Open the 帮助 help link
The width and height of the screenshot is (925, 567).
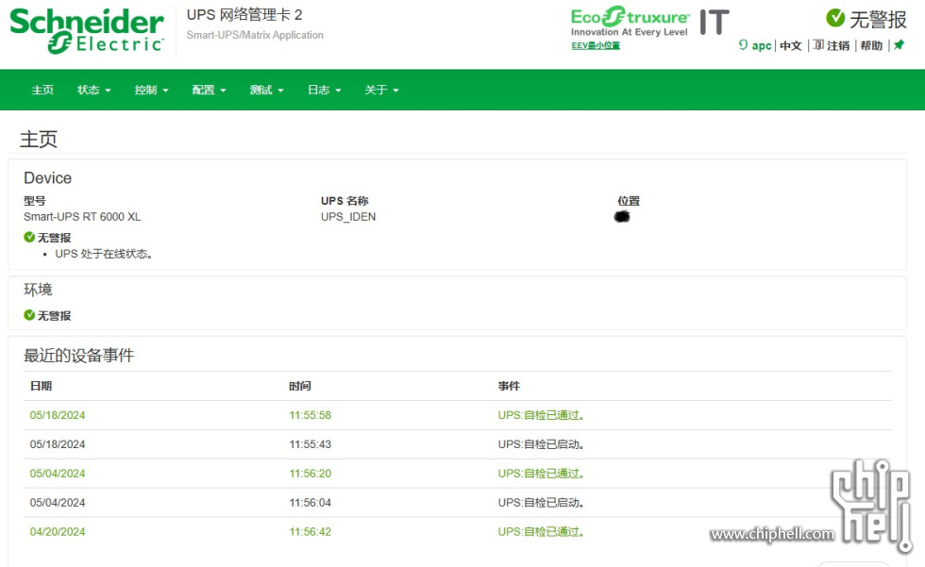pyautogui.click(x=871, y=45)
